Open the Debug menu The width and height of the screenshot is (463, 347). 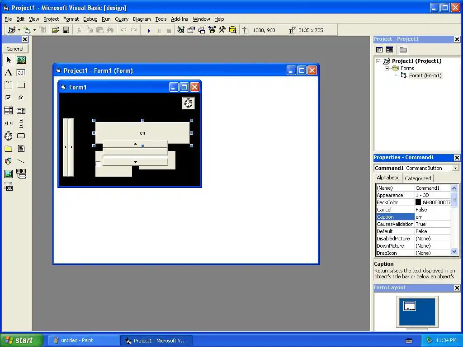[90, 19]
